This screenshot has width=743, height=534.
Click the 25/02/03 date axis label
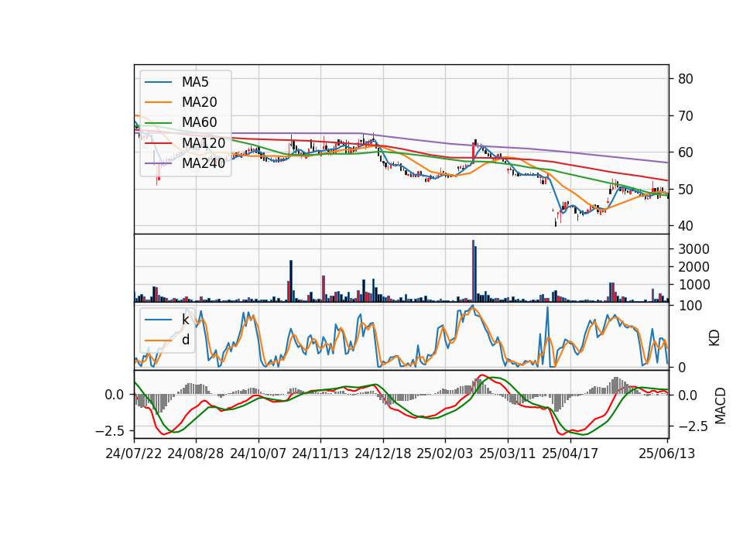click(445, 454)
